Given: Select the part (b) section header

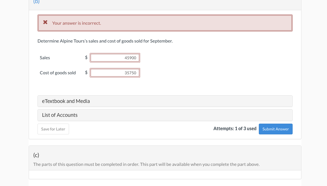Looking at the screenshot, I should tap(36, 2).
